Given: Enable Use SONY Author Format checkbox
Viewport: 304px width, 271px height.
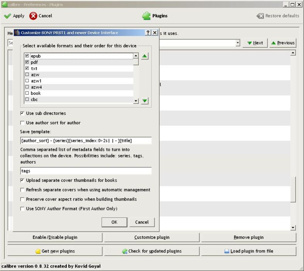Looking at the screenshot, I should 22,209.
